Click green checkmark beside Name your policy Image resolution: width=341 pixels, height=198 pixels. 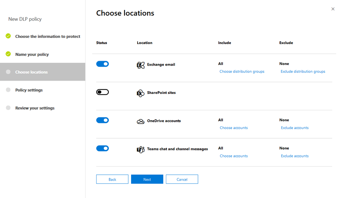click(8, 54)
